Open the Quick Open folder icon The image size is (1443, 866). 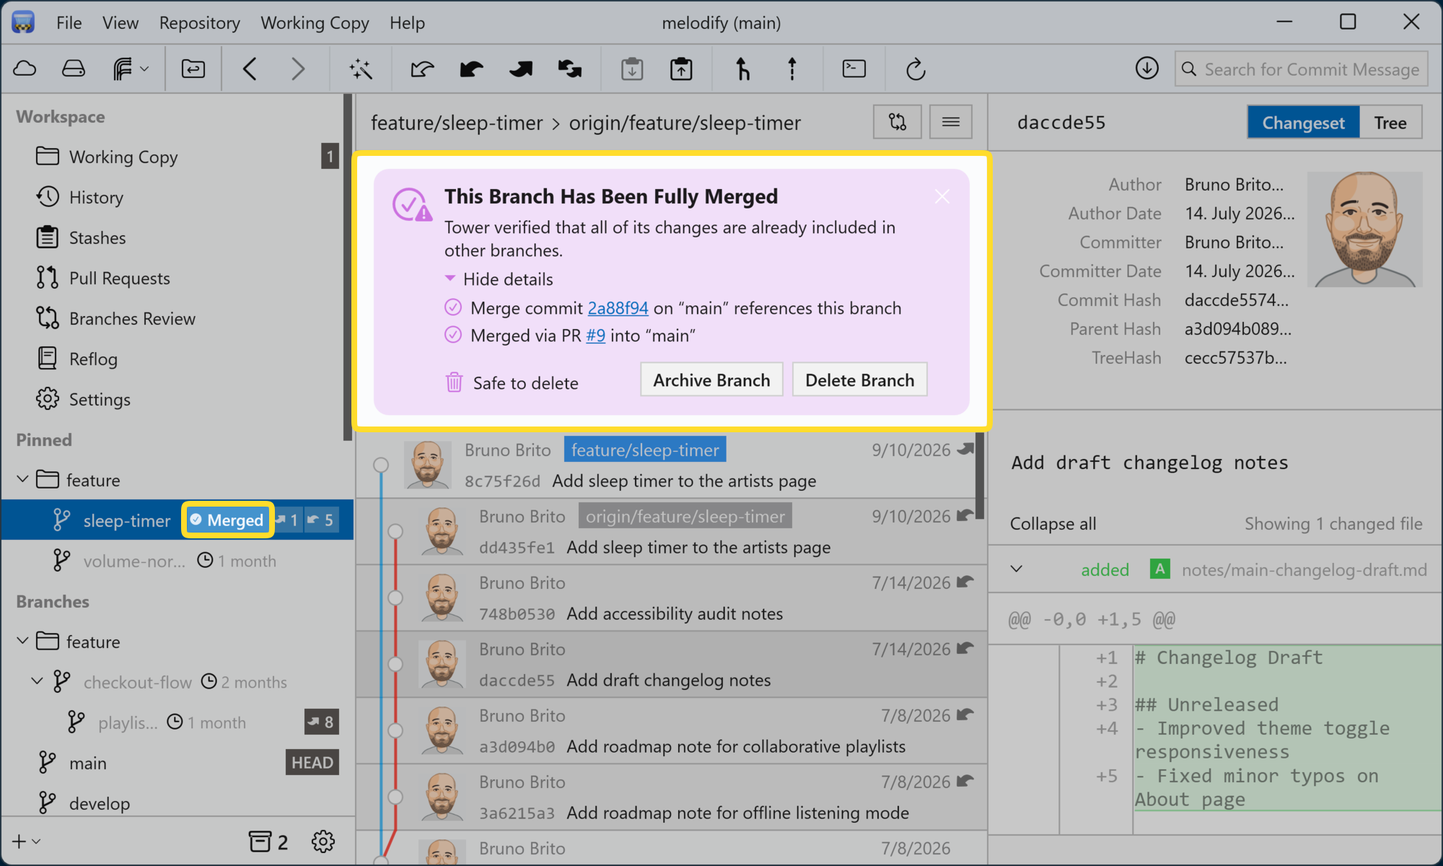(x=193, y=69)
